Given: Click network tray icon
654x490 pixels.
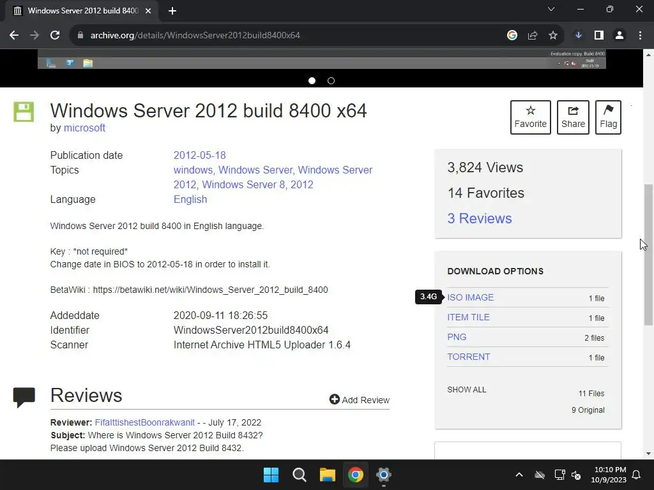Looking at the screenshot, I should click(x=559, y=475).
